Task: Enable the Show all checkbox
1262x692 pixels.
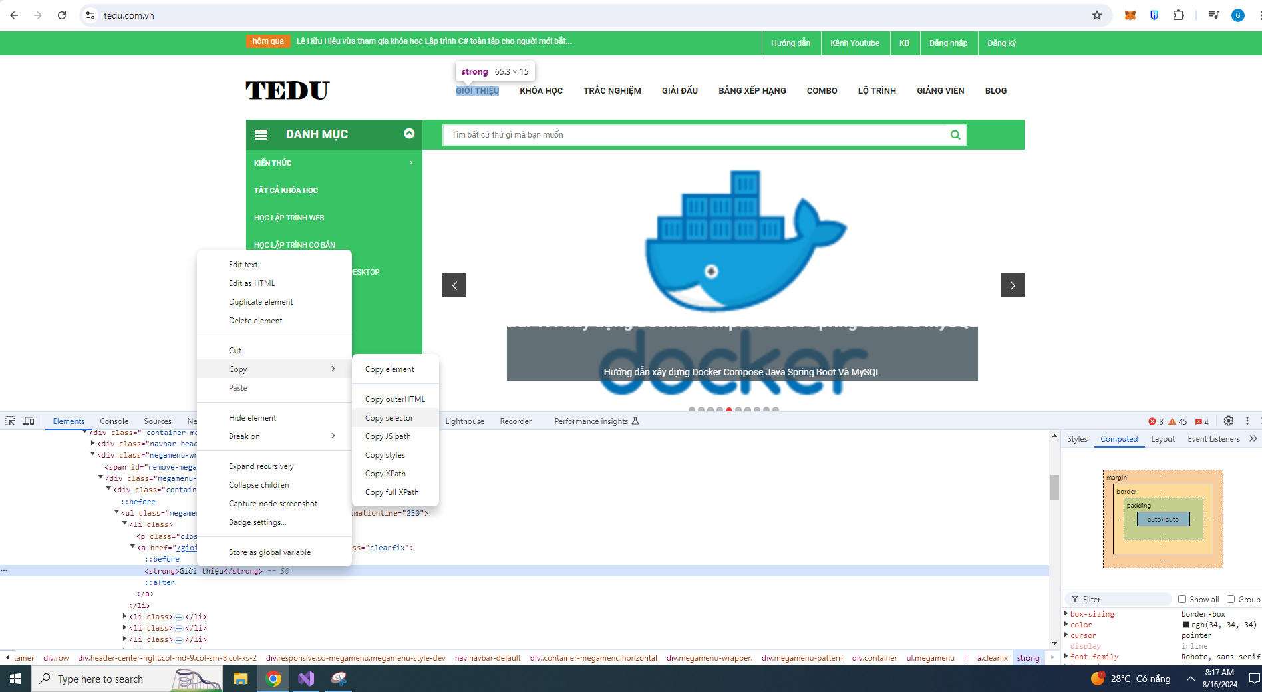Action: click(x=1182, y=599)
